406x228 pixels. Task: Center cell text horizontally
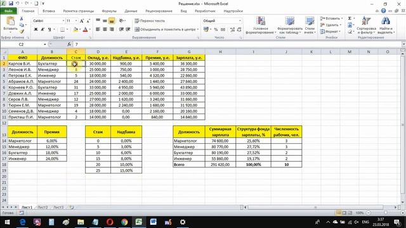click(105, 30)
